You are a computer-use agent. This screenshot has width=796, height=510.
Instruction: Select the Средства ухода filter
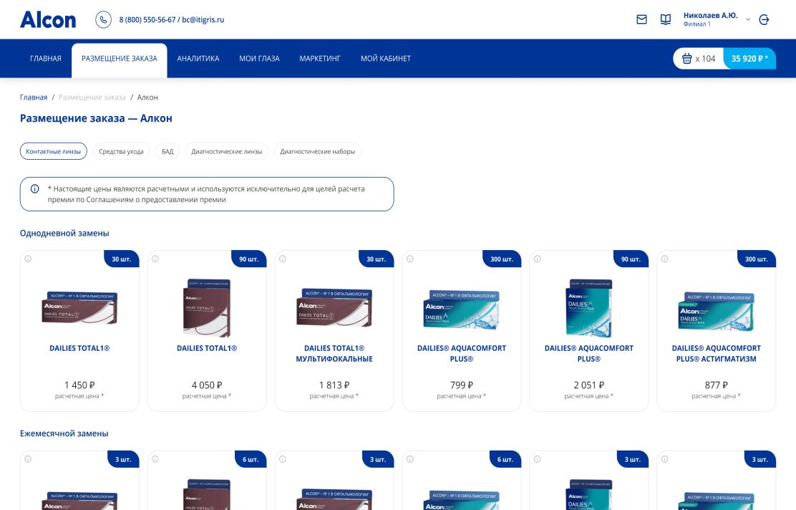(121, 151)
